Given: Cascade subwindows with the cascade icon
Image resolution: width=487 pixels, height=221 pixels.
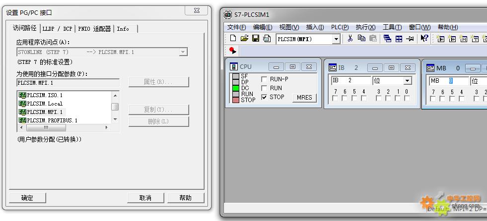Looking at the screenshot, I should click(x=387, y=39).
